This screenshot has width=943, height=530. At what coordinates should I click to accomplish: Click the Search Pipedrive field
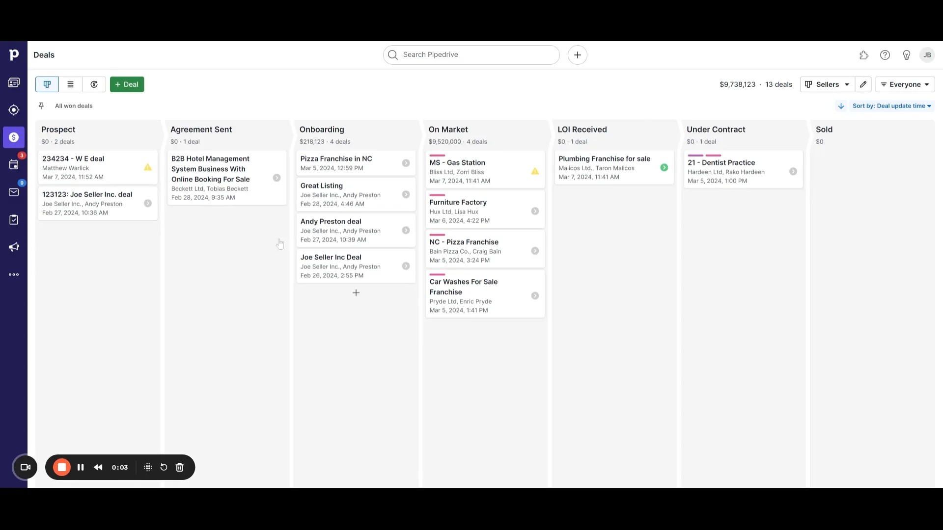click(471, 55)
